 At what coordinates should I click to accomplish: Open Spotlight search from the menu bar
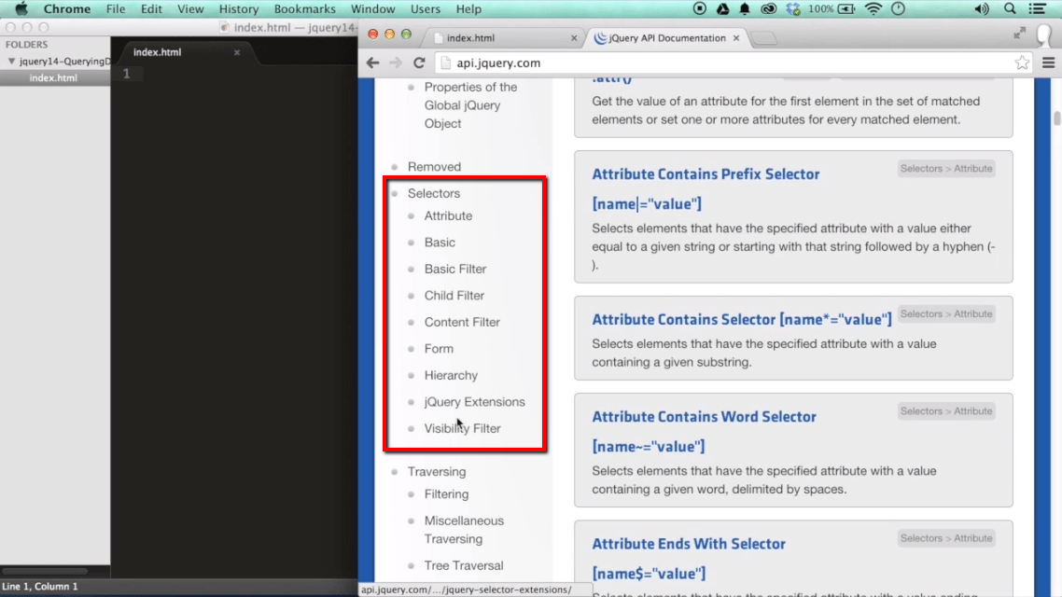[x=1009, y=8]
